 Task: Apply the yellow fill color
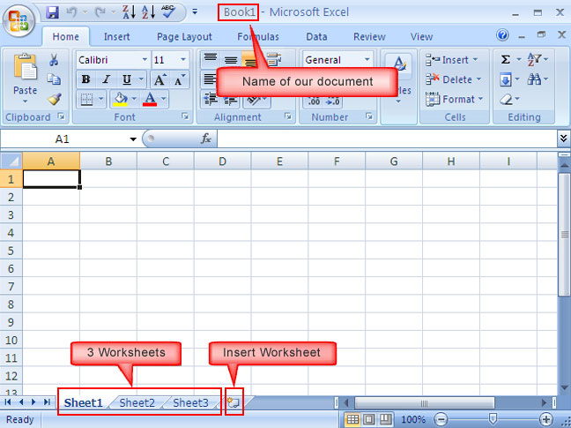[x=120, y=99]
